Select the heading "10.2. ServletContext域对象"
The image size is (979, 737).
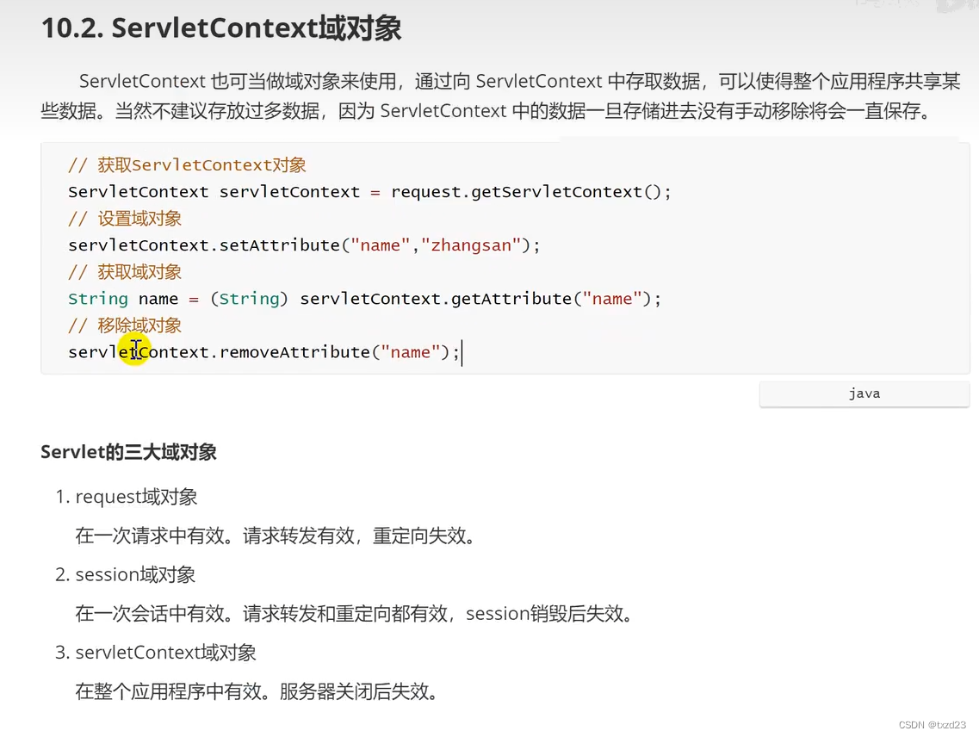click(220, 28)
